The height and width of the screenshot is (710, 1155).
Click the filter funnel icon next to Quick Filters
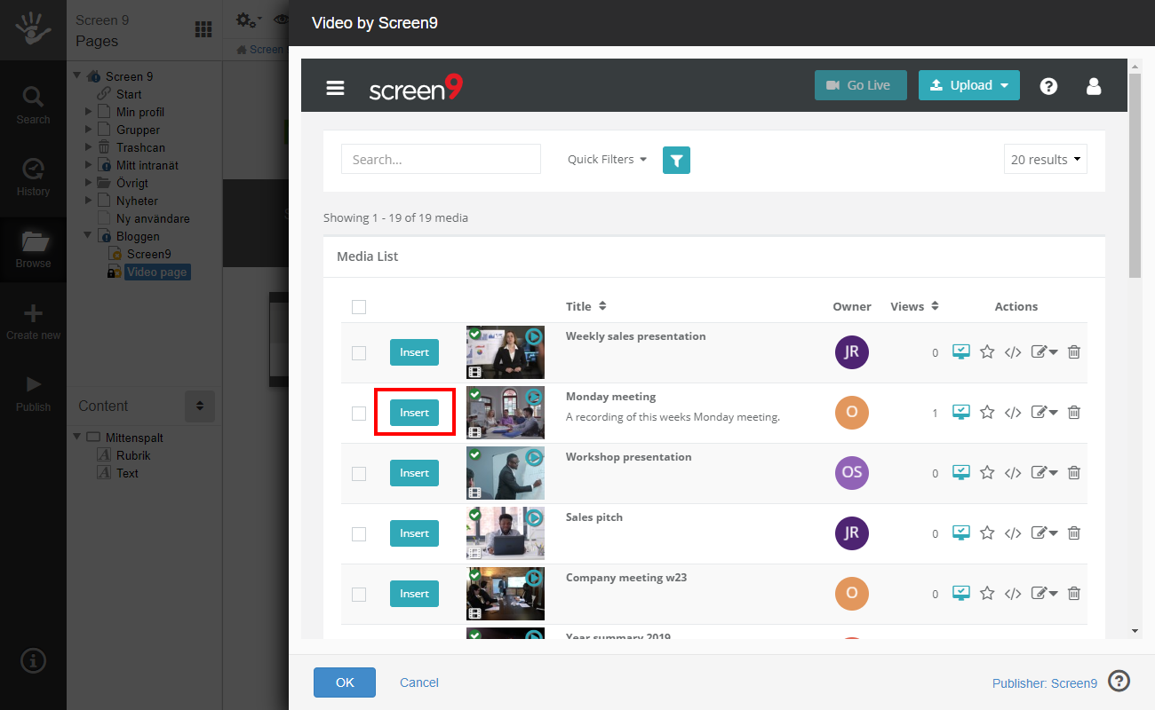pos(676,160)
